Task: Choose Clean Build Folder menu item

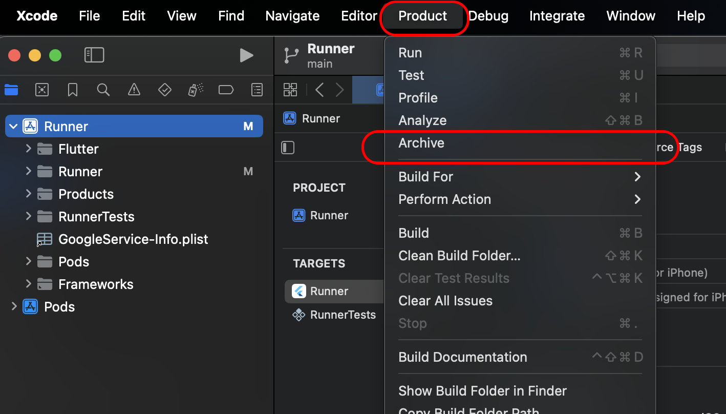Action: tap(520, 256)
